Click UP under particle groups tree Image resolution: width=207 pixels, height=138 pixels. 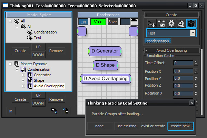(x=38, y=47)
